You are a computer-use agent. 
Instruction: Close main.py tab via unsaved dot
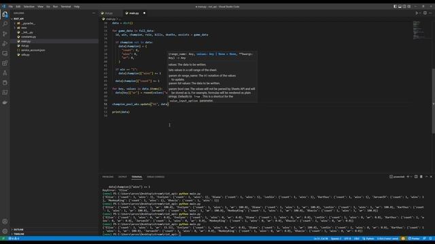tap(144, 13)
